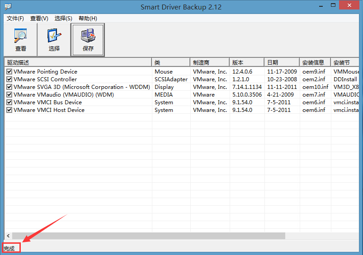Select 'VMware VMCI Bus Device' text
The width and height of the screenshot is (363, 255).
pyautogui.click(x=47, y=102)
